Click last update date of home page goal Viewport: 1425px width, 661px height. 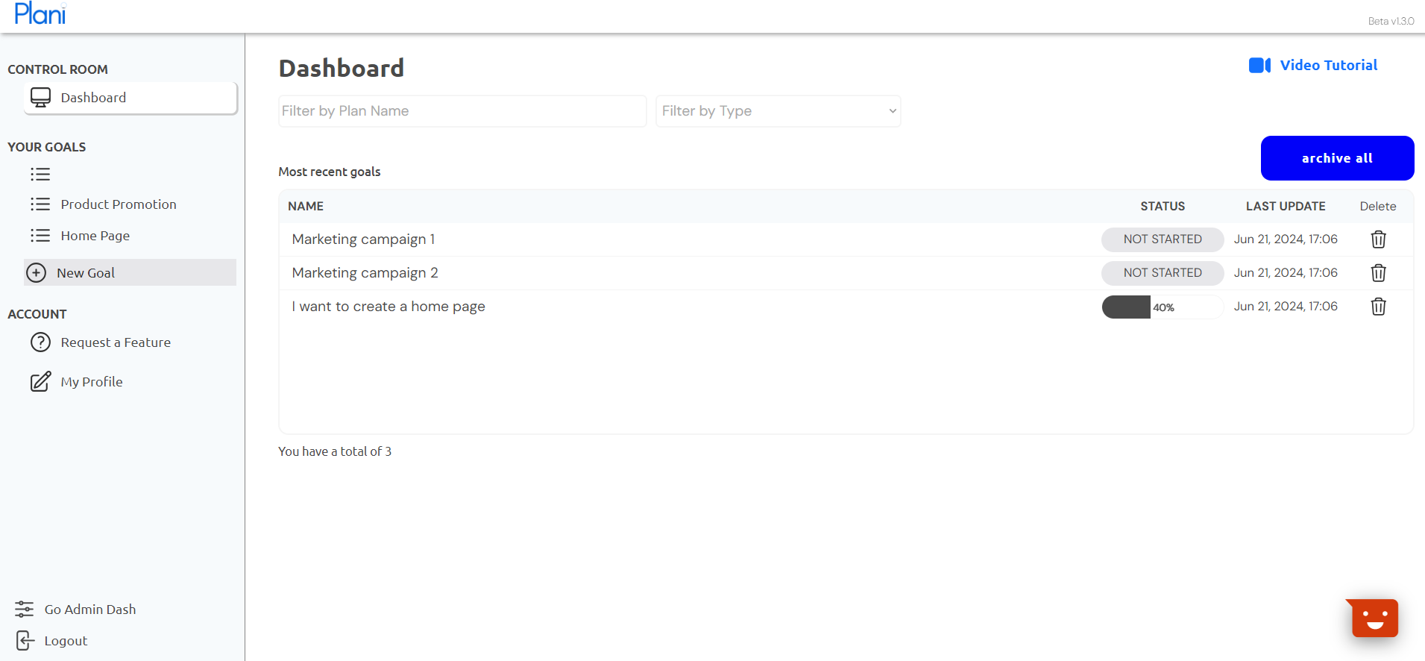1286,307
